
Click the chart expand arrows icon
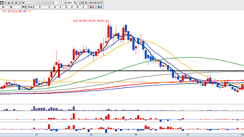pos(79,3)
